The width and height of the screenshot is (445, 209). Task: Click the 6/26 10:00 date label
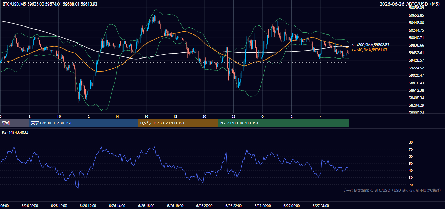click(58, 206)
